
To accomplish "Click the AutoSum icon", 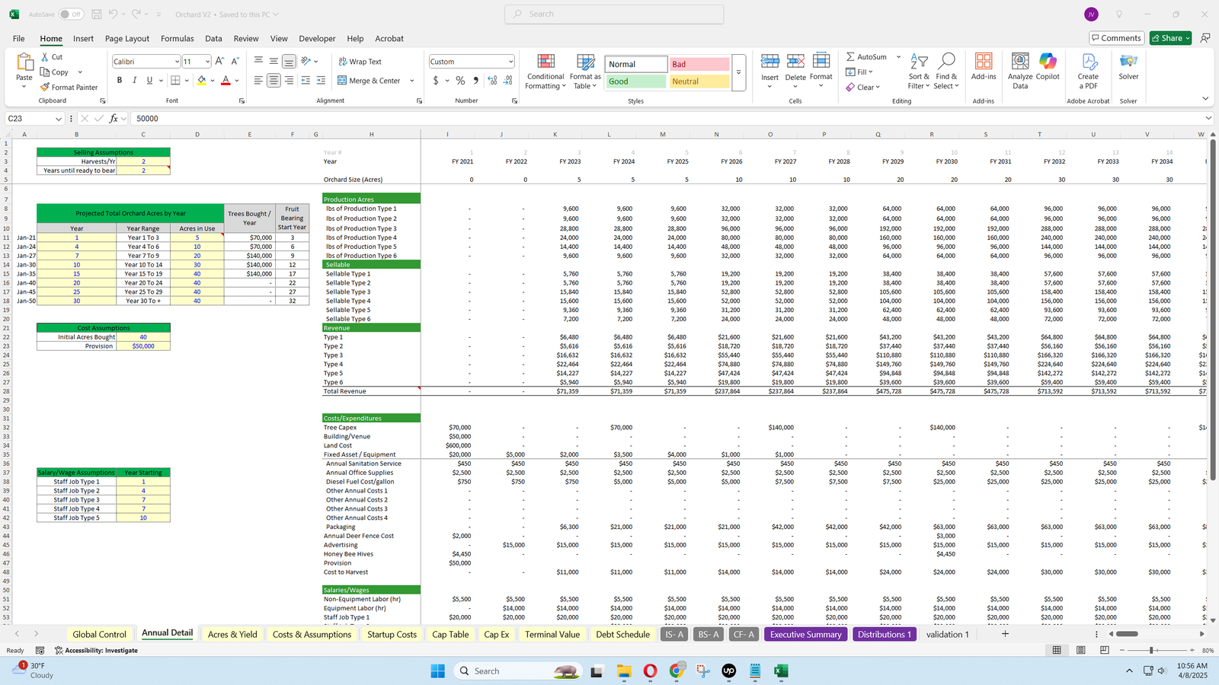I will (850, 57).
